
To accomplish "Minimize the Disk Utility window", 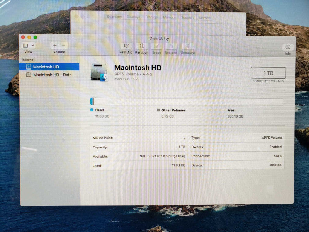I will pyautogui.click(x=29, y=37).
